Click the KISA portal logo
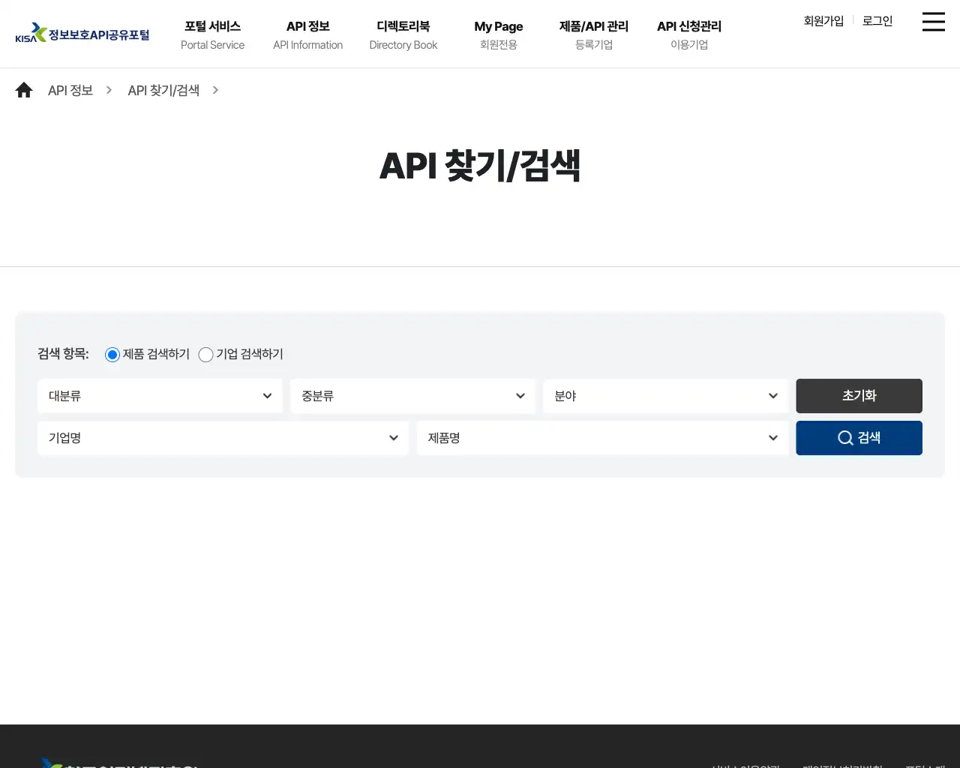 (82, 33)
